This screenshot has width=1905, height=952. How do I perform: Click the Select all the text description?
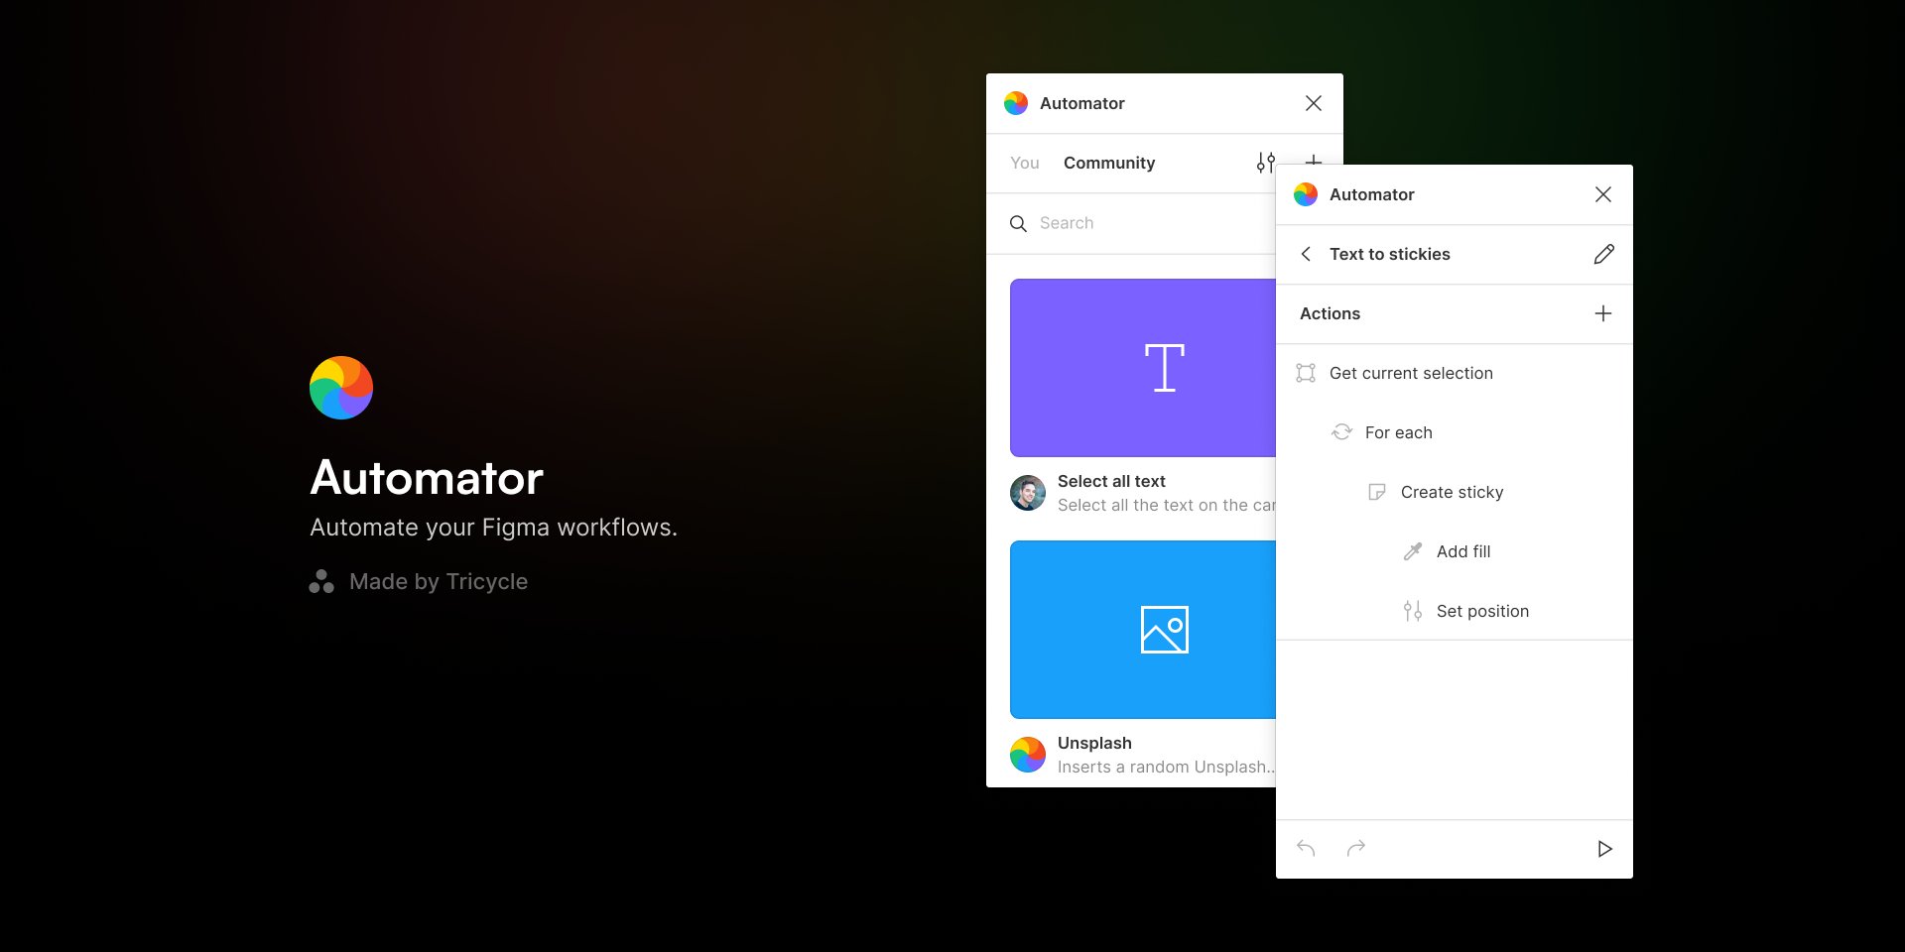pos(1167,506)
